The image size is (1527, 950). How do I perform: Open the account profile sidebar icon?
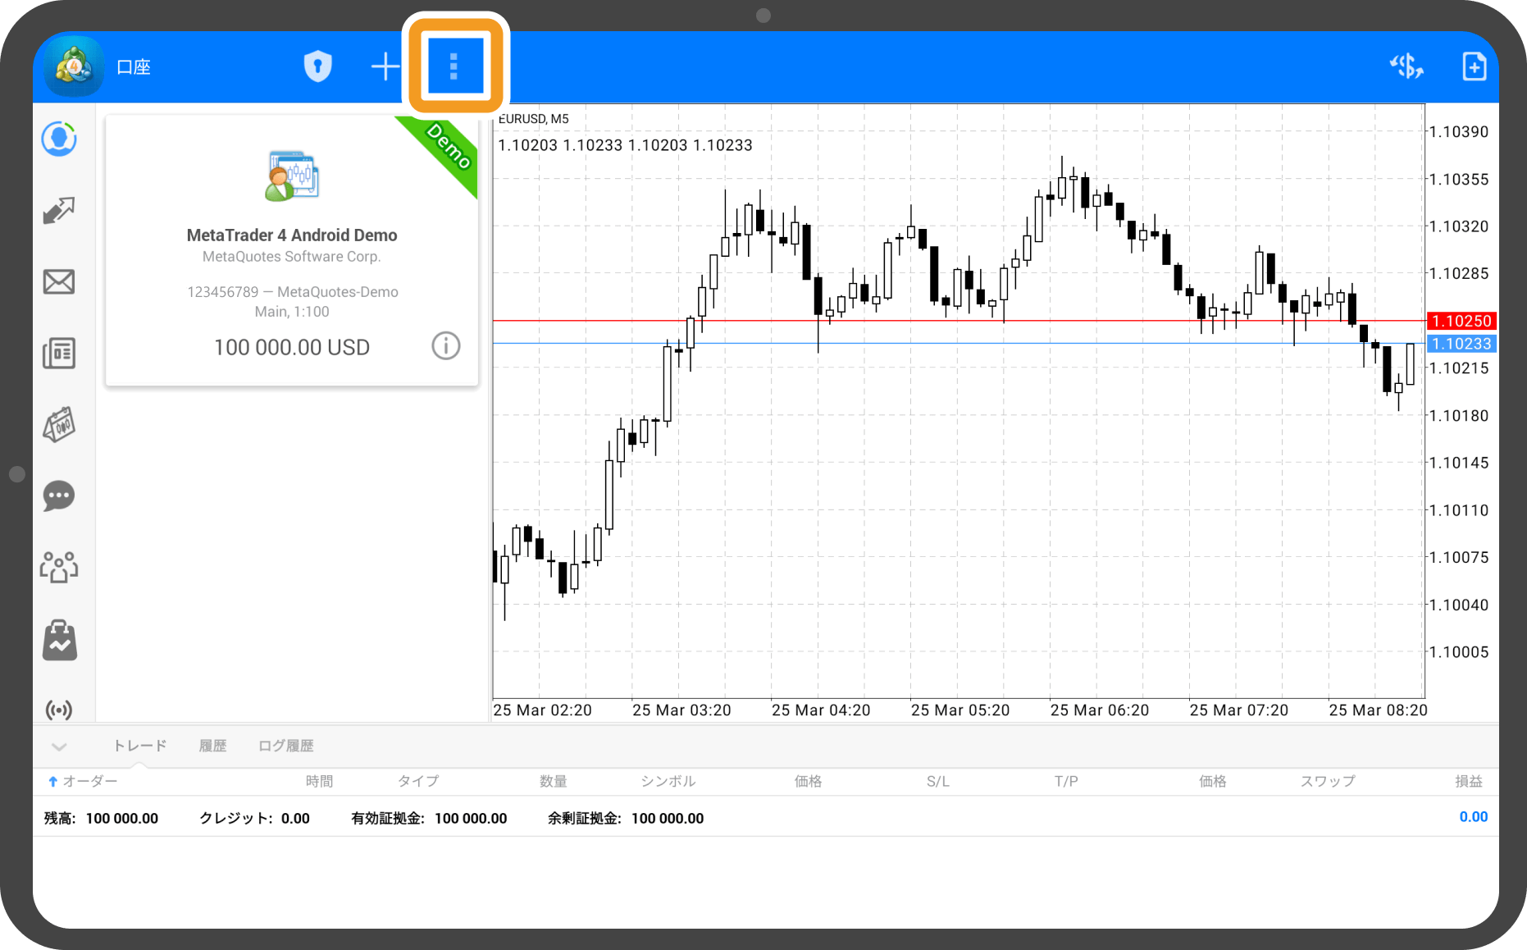coord(59,139)
